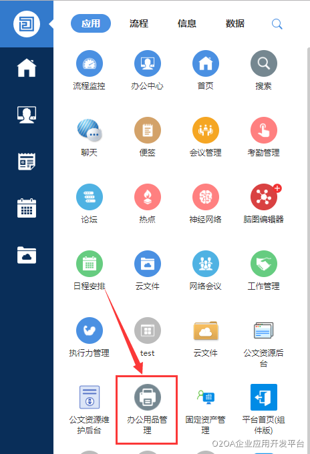Image resolution: width=310 pixels, height=454 pixels.
Task: Click the search magnifier beside the tabs
Action: (277, 24)
